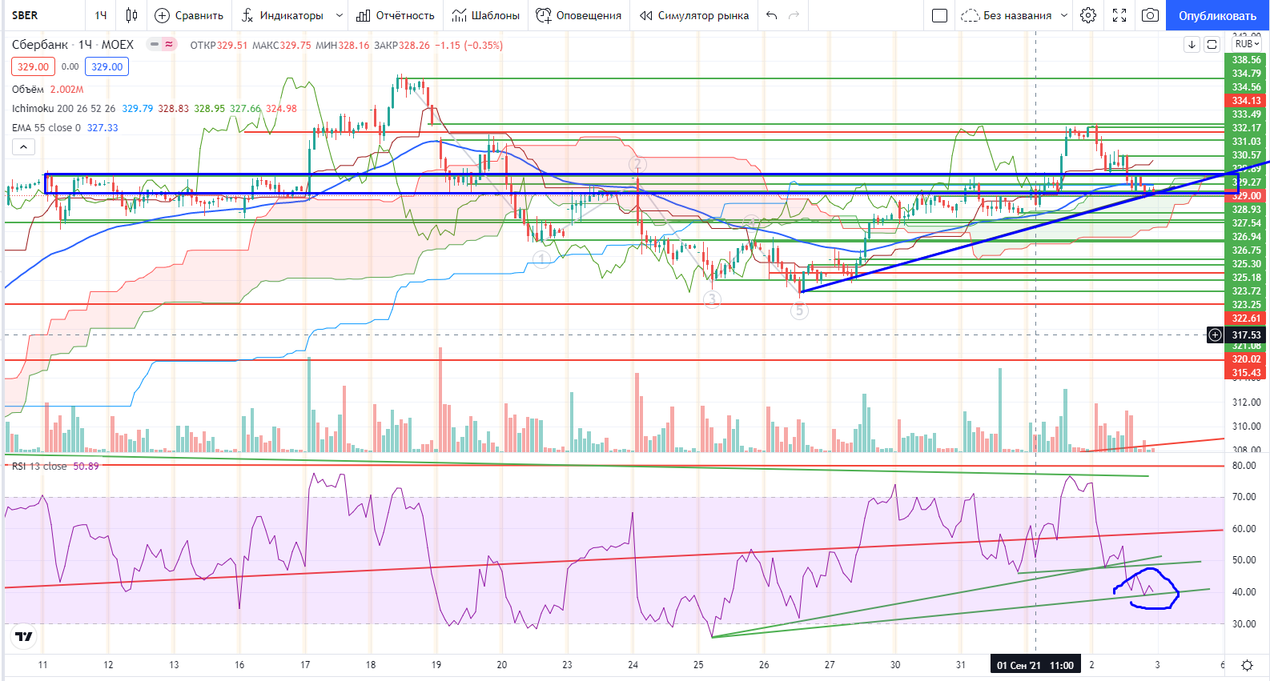This screenshot has width=1270, height=681.
Task: Open chart settings gear in top toolbar
Action: pyautogui.click(x=1087, y=15)
